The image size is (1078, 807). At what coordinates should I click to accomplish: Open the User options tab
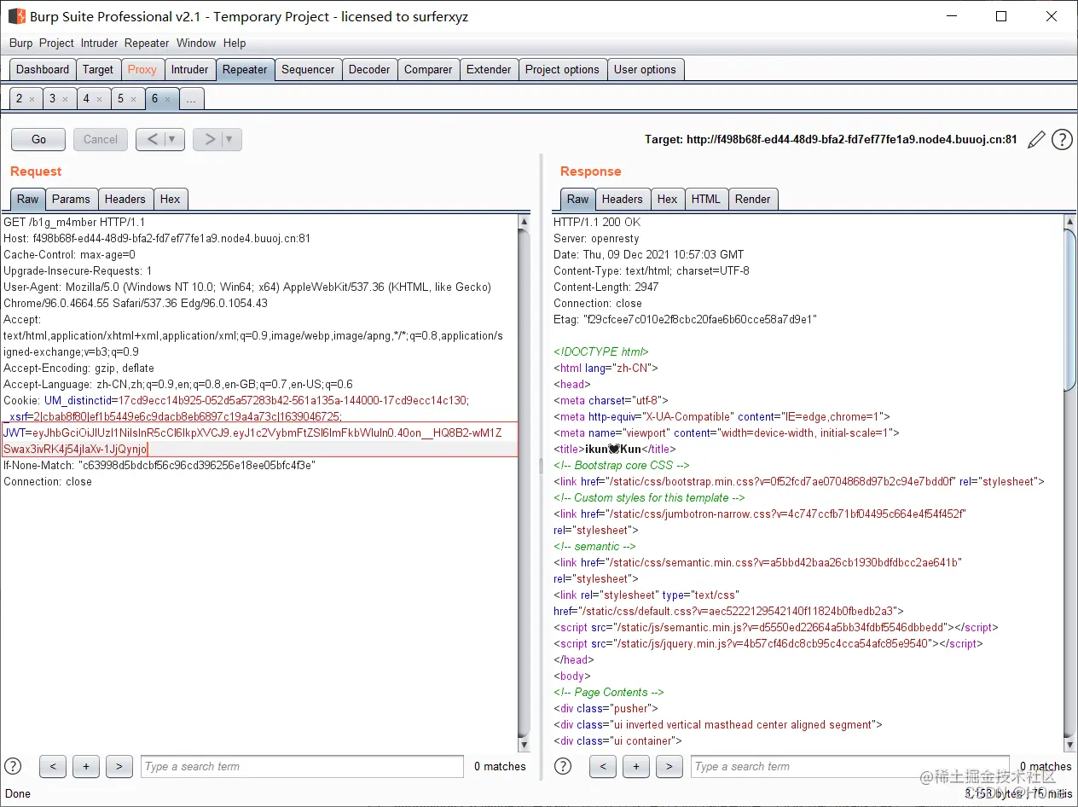(x=645, y=69)
